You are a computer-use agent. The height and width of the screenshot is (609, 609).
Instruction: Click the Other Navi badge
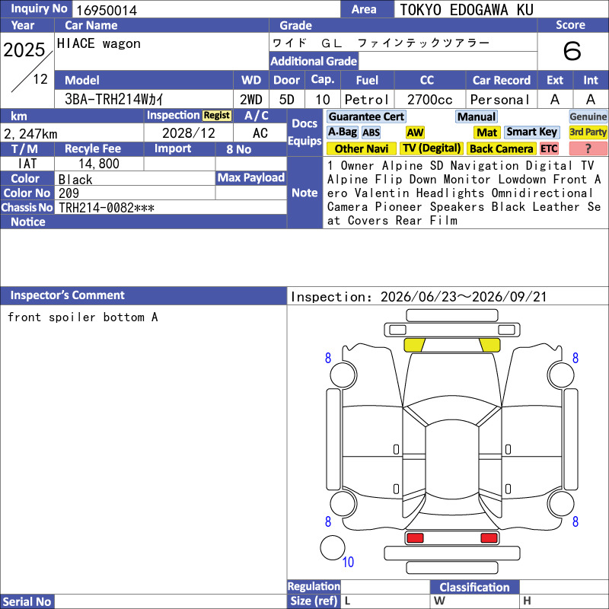pyautogui.click(x=361, y=148)
